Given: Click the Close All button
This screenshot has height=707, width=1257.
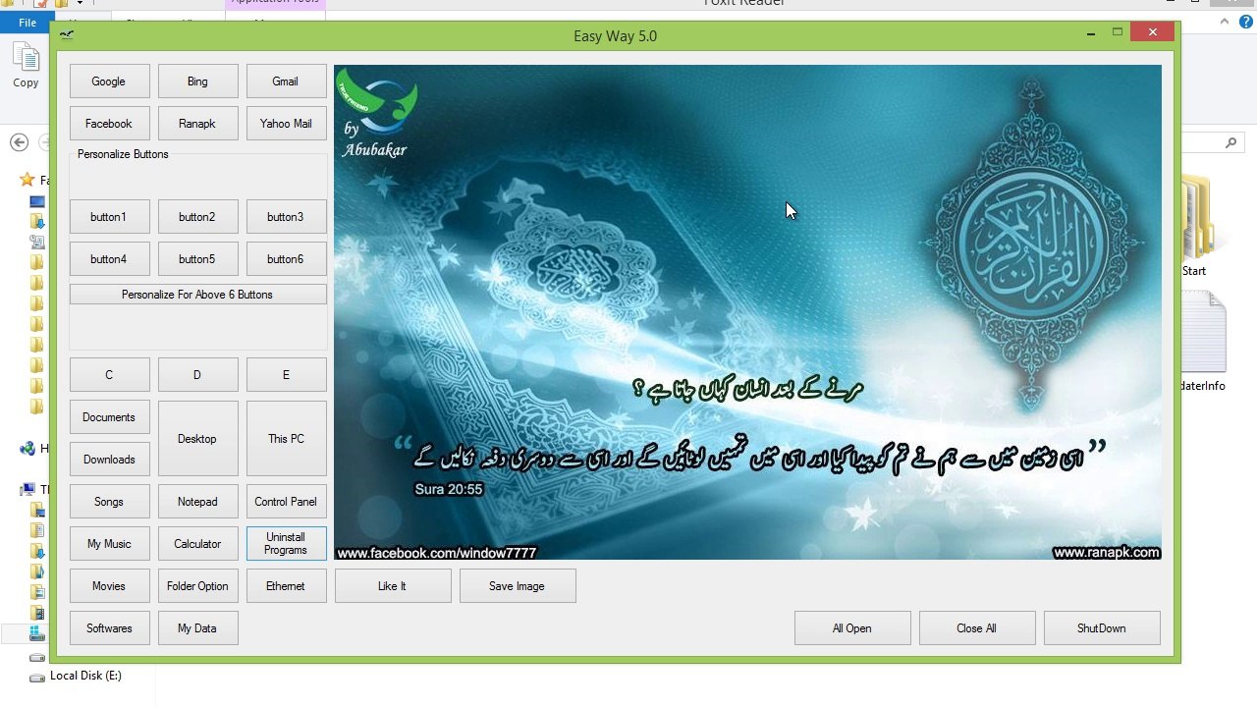Looking at the screenshot, I should coord(977,628).
